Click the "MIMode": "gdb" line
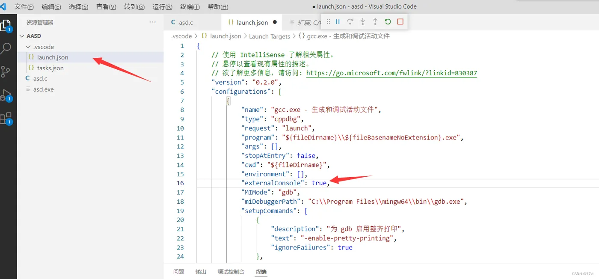The height and width of the screenshot is (279, 599). click(x=271, y=192)
